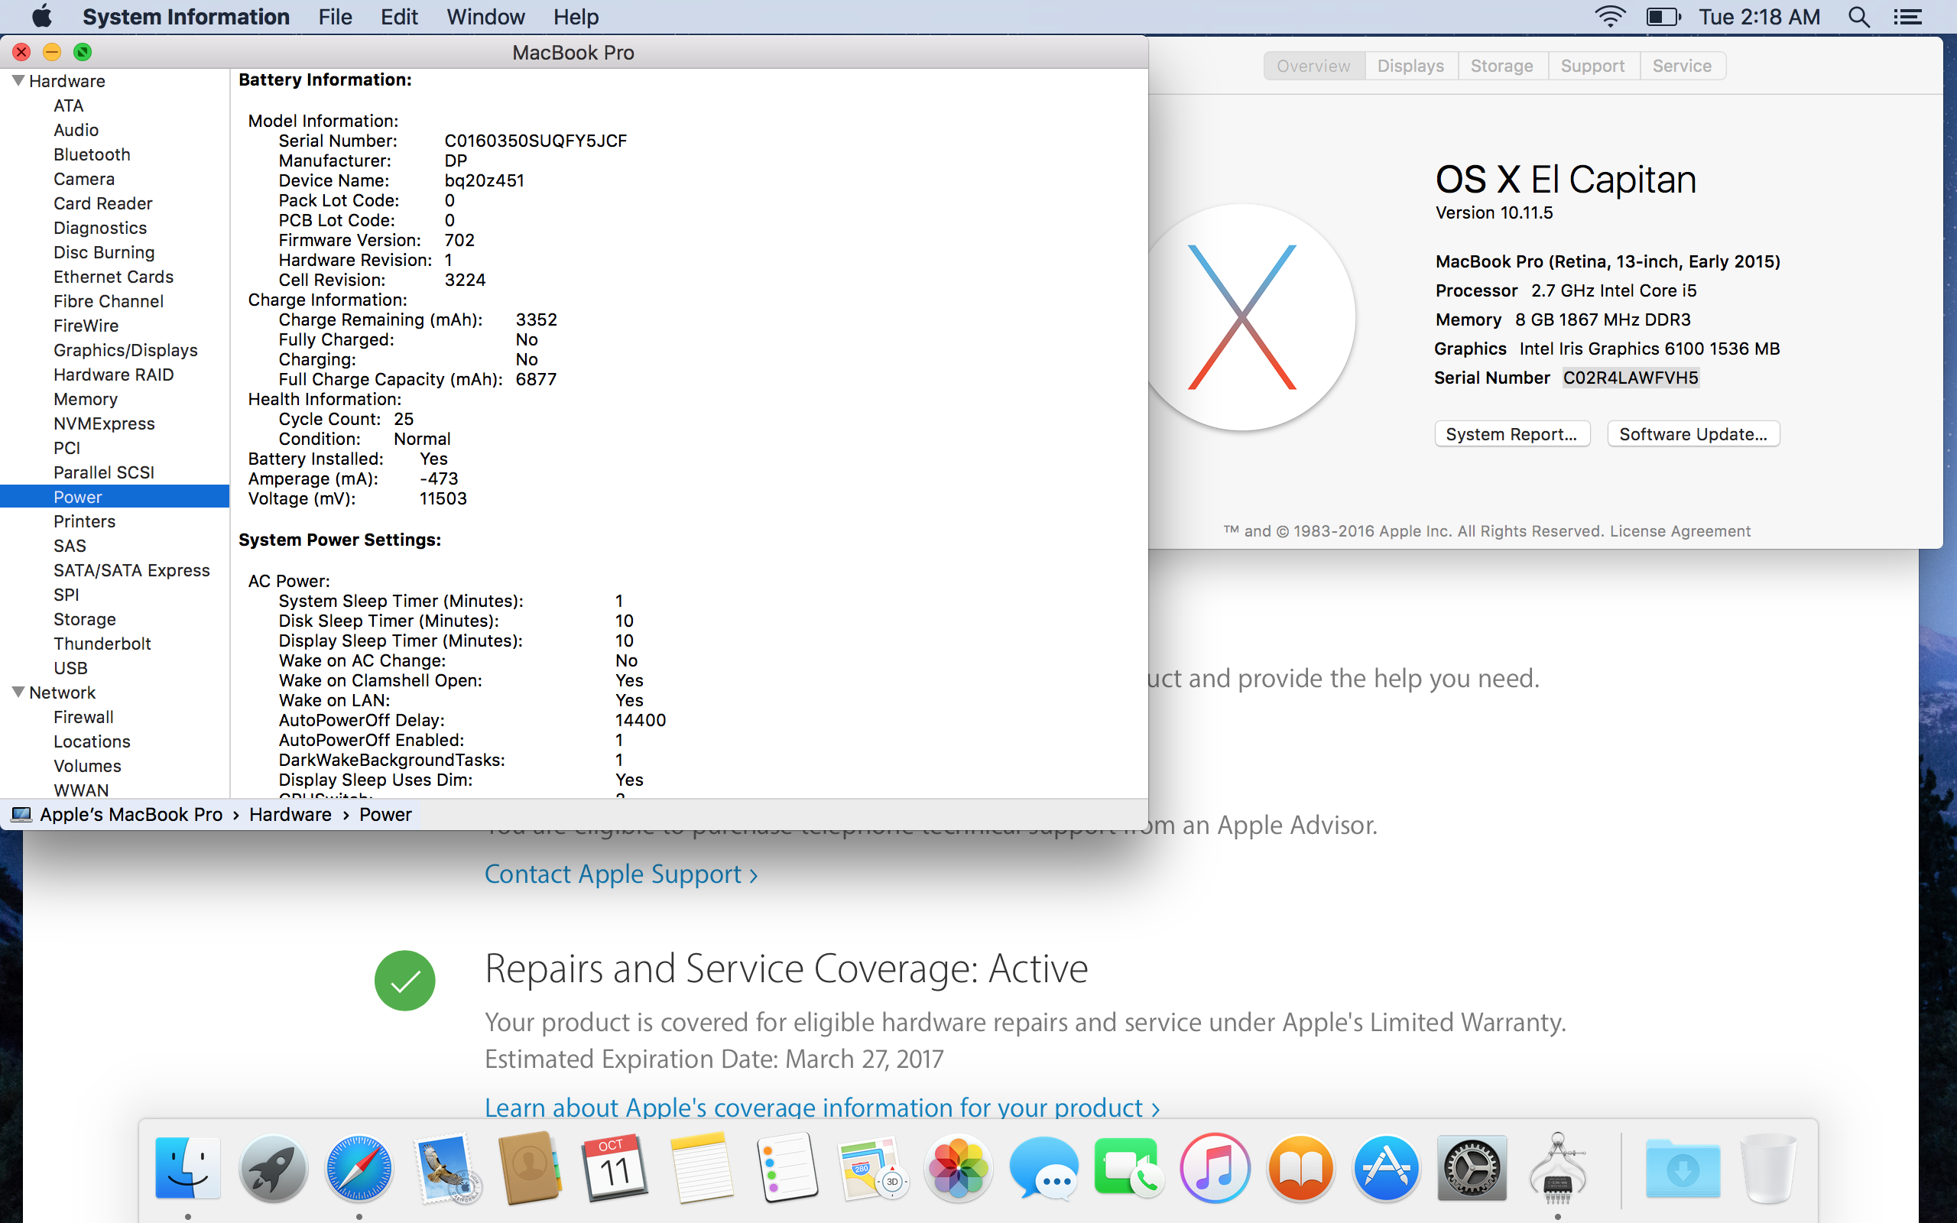The width and height of the screenshot is (1957, 1223).
Task: Select Graphics/Displays in the sidebar
Action: pos(125,349)
